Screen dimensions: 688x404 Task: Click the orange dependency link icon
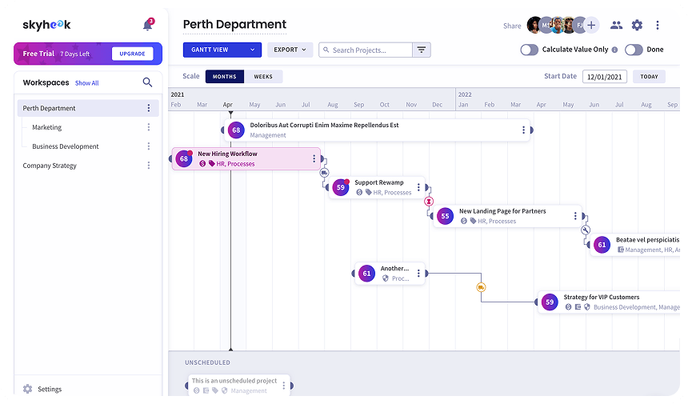pos(481,287)
